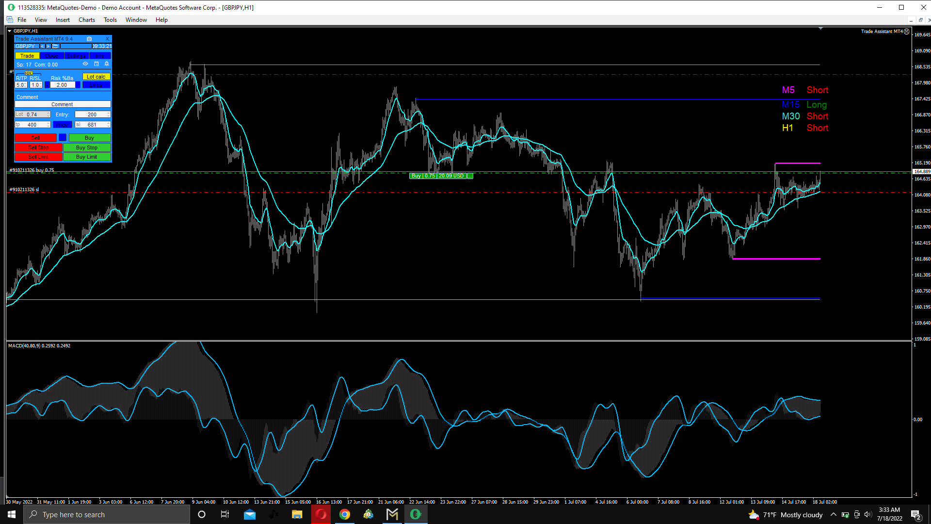Image resolution: width=931 pixels, height=524 pixels.
Task: Switch to the Settings tab in Trade Assistant
Action: click(x=76, y=56)
